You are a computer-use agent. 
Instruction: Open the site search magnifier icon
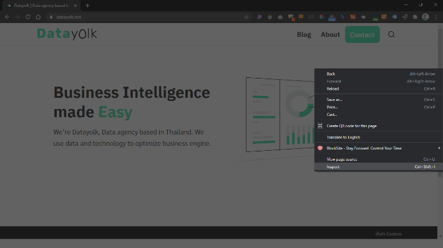(x=391, y=34)
